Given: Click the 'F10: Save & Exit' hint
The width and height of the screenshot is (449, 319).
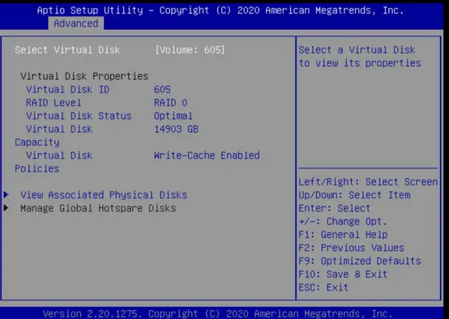Looking at the screenshot, I should [x=343, y=274].
